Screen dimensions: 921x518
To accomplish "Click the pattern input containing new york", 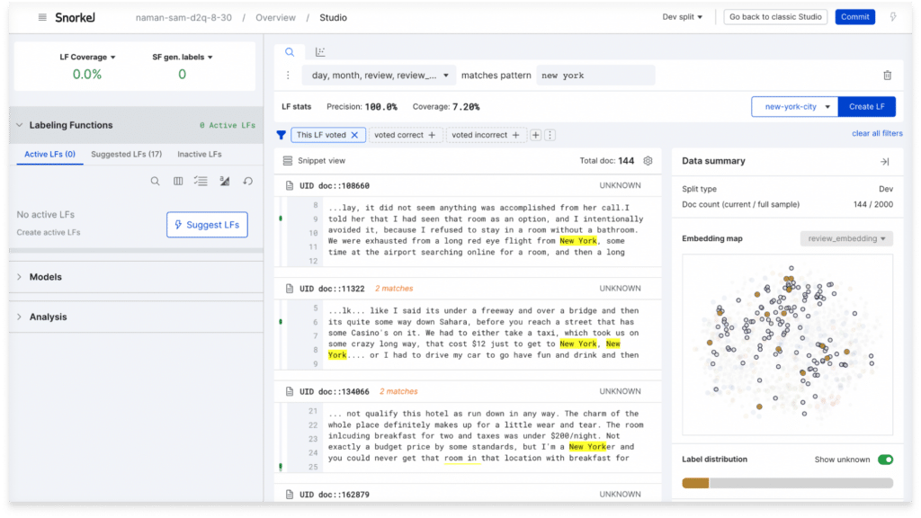I will pos(595,76).
